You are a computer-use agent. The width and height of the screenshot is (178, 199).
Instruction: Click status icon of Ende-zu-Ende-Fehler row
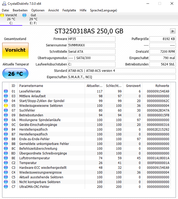point(6,139)
